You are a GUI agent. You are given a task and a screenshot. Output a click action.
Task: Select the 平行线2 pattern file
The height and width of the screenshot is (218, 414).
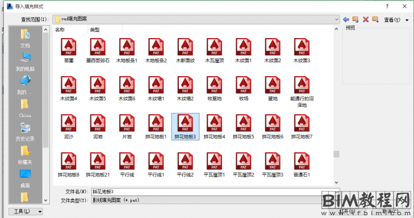click(185, 164)
